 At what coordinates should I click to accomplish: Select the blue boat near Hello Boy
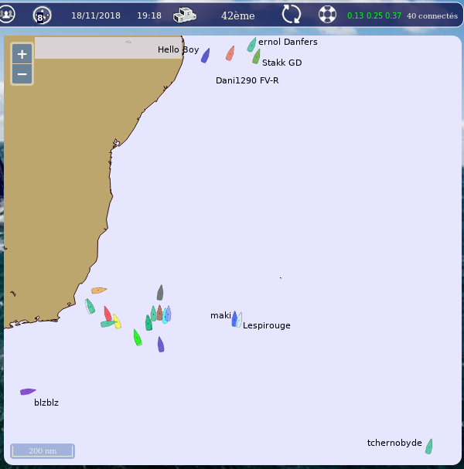click(206, 56)
